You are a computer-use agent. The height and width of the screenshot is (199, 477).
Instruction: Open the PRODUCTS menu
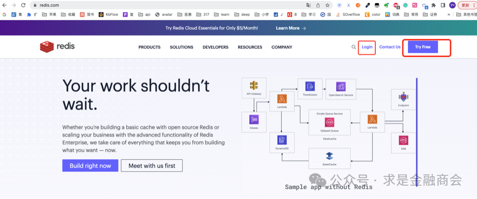pos(149,47)
